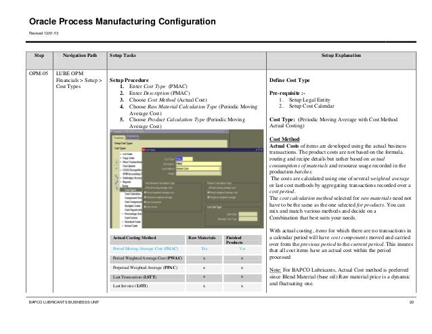
Task: Click the Expand All icon in Navigator sidebar
Action: tap(116, 182)
